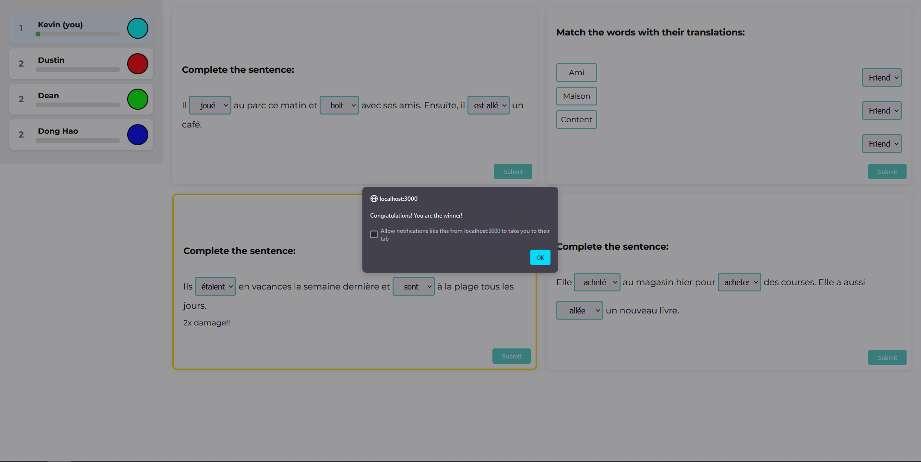Select the Dong Hao player name

(58, 131)
